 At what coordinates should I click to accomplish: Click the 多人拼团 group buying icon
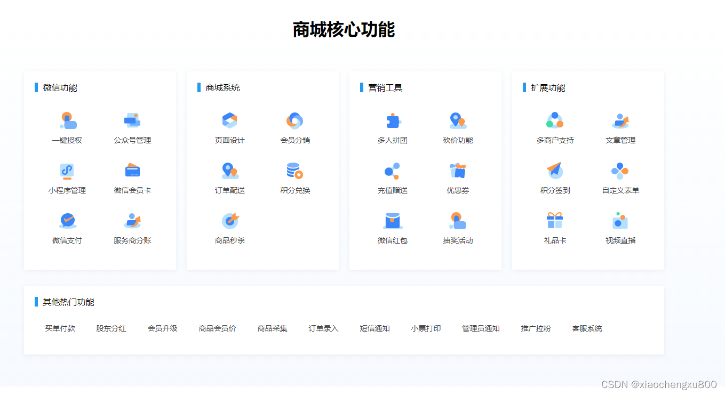393,121
